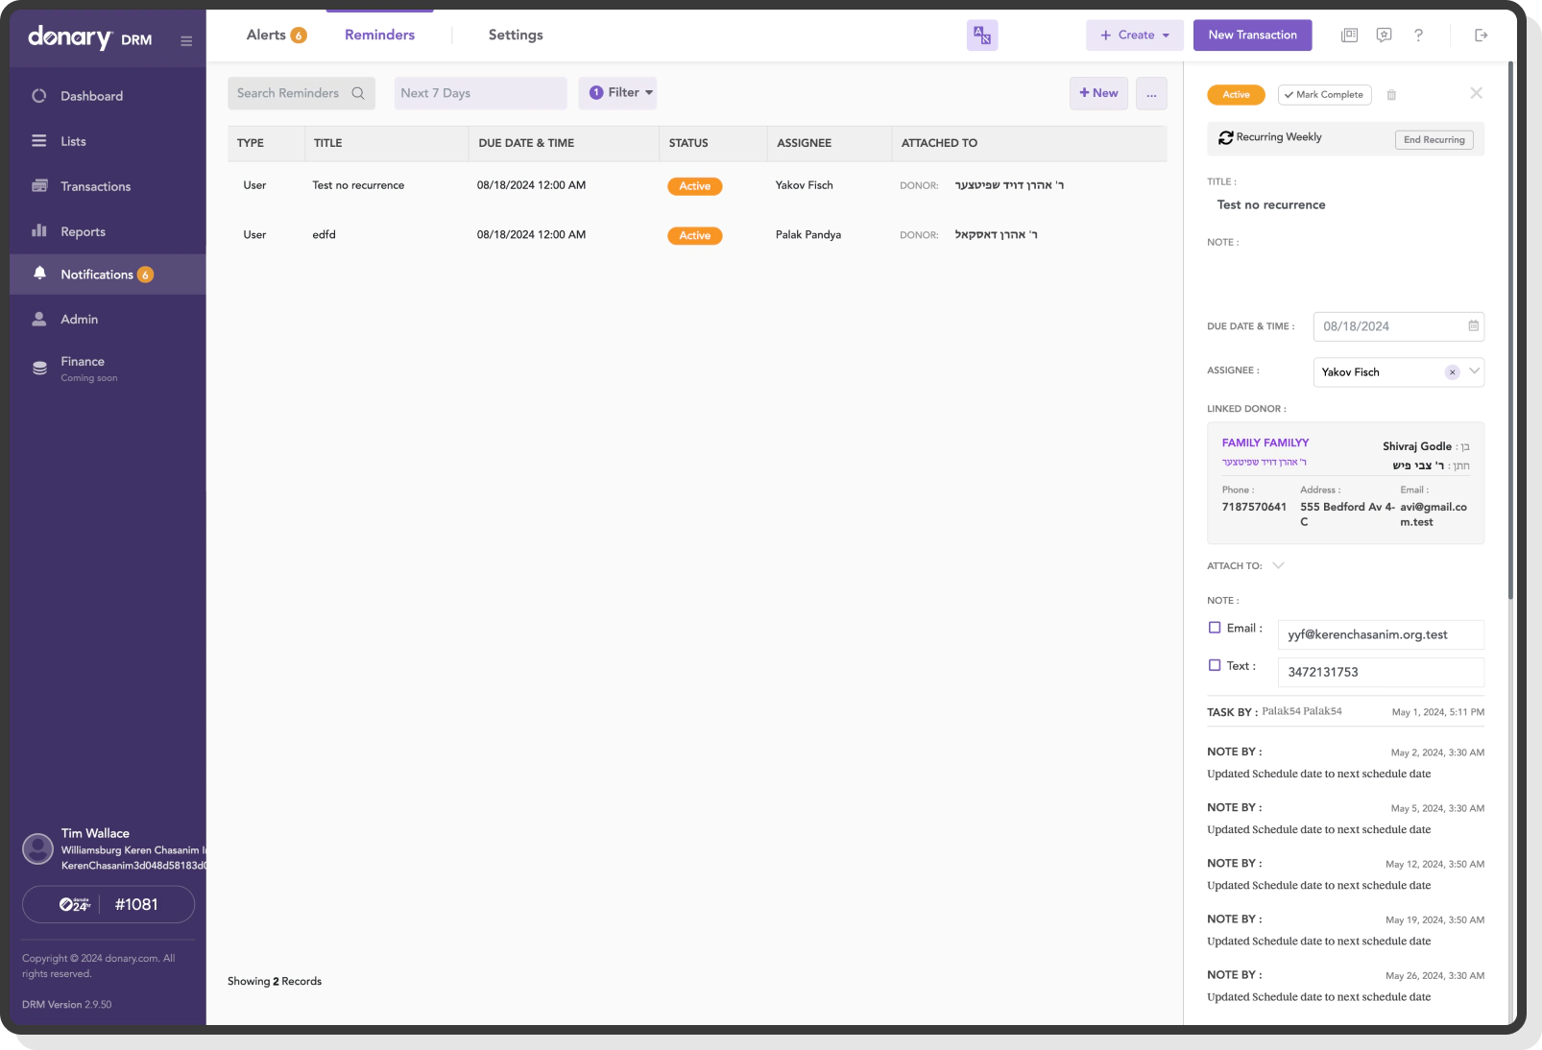Open the feedback star chat icon
Image resolution: width=1542 pixels, height=1050 pixels.
click(1384, 35)
